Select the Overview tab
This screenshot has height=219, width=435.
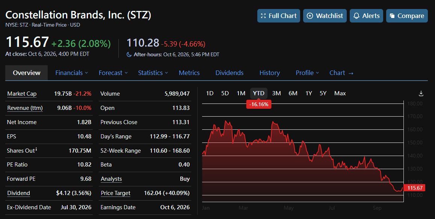pos(27,73)
